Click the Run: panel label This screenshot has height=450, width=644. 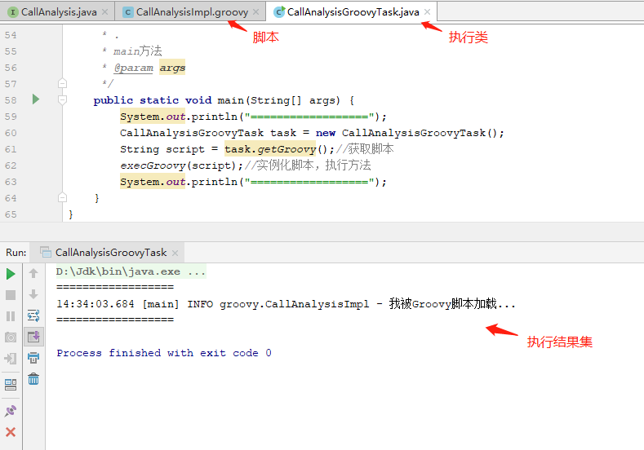point(16,253)
